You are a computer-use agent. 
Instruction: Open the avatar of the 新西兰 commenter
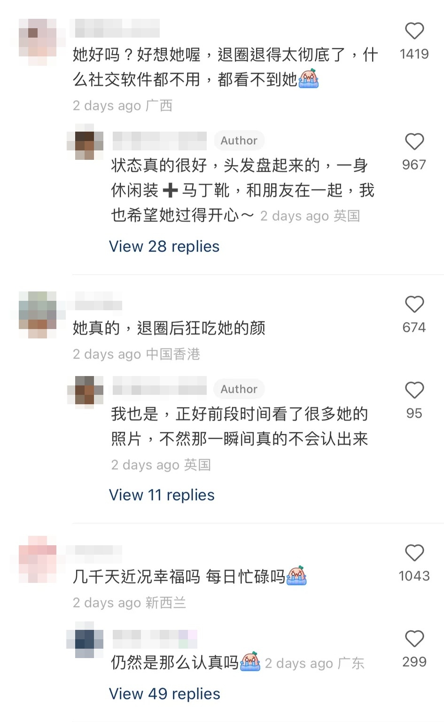(x=38, y=559)
